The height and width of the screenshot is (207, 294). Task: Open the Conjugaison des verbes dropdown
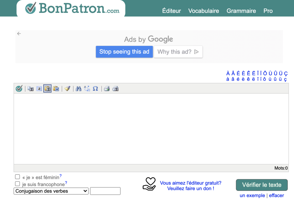coord(51,191)
